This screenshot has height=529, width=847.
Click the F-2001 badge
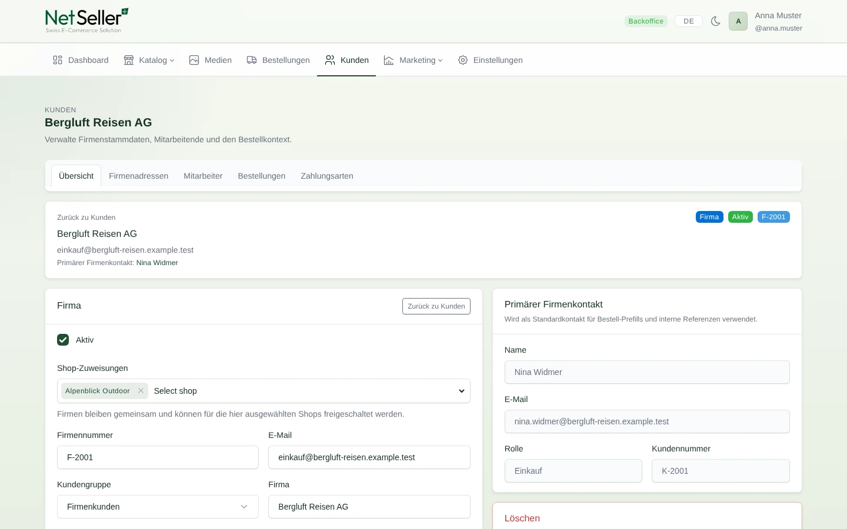click(x=773, y=217)
